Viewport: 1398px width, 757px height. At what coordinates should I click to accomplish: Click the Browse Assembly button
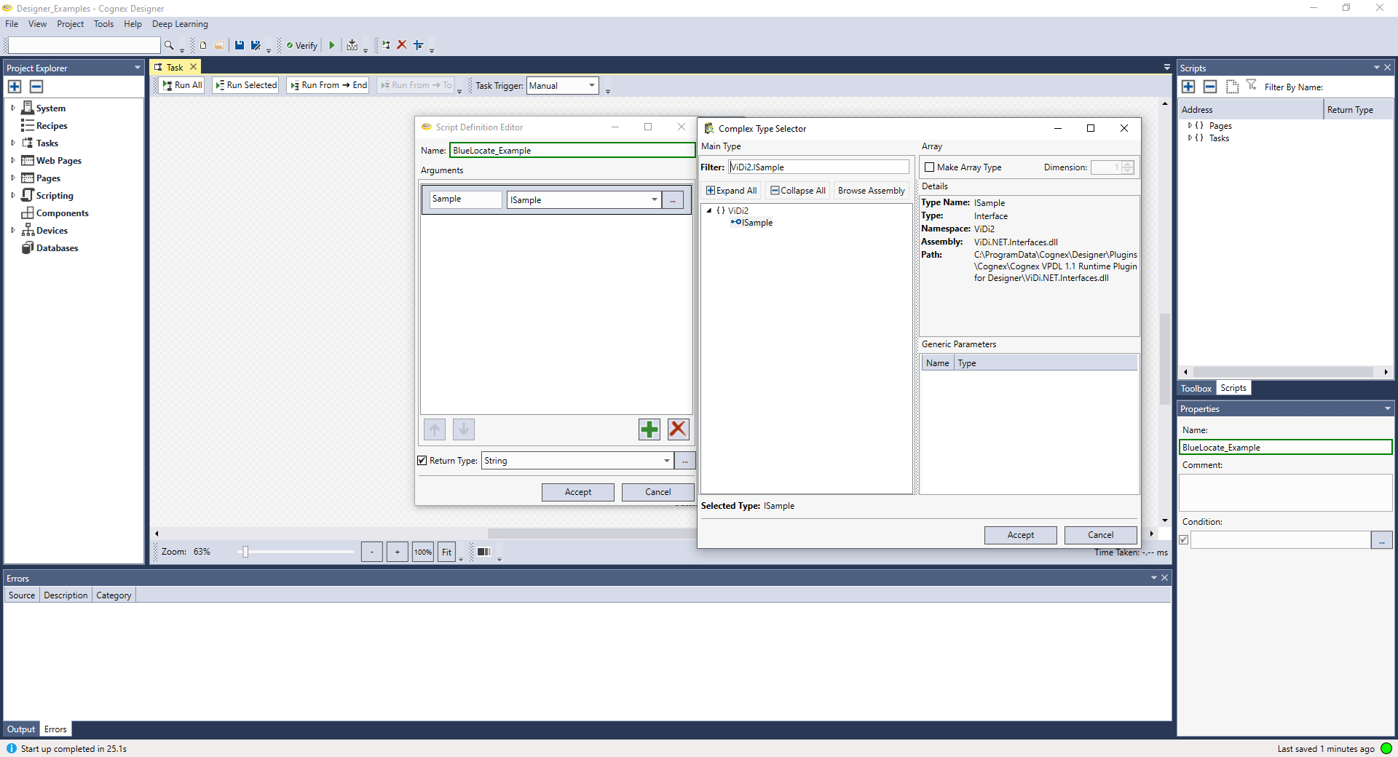pos(871,191)
